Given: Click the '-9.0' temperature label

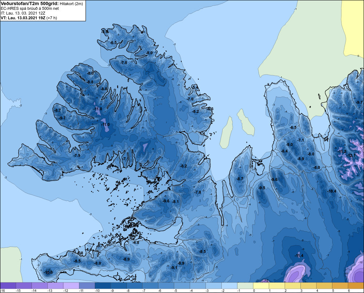Looking at the screenshot, I should pos(289,144).
